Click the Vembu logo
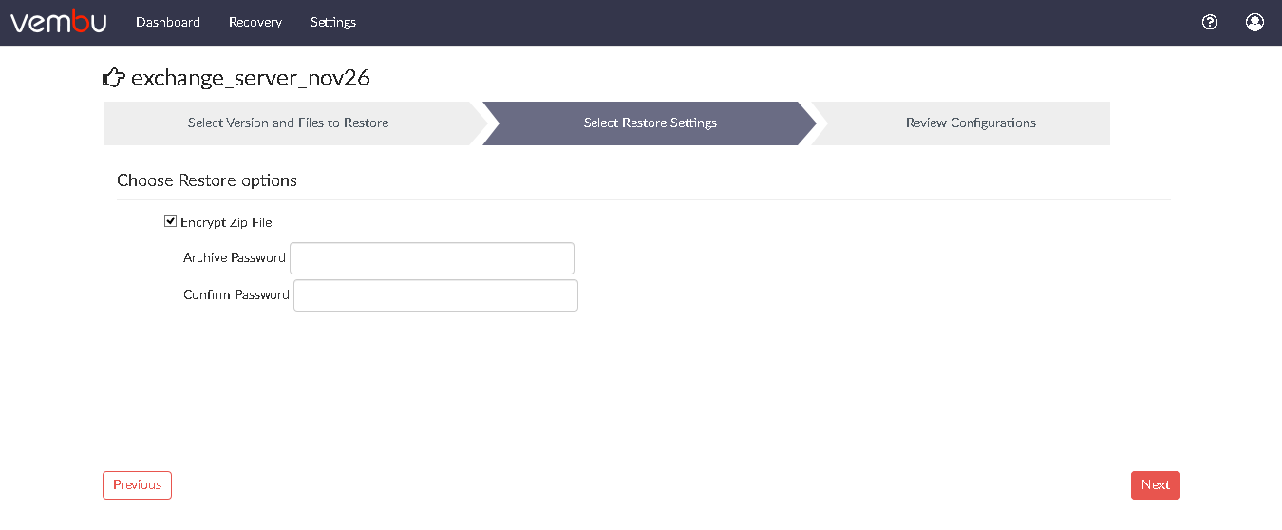 coord(58,22)
